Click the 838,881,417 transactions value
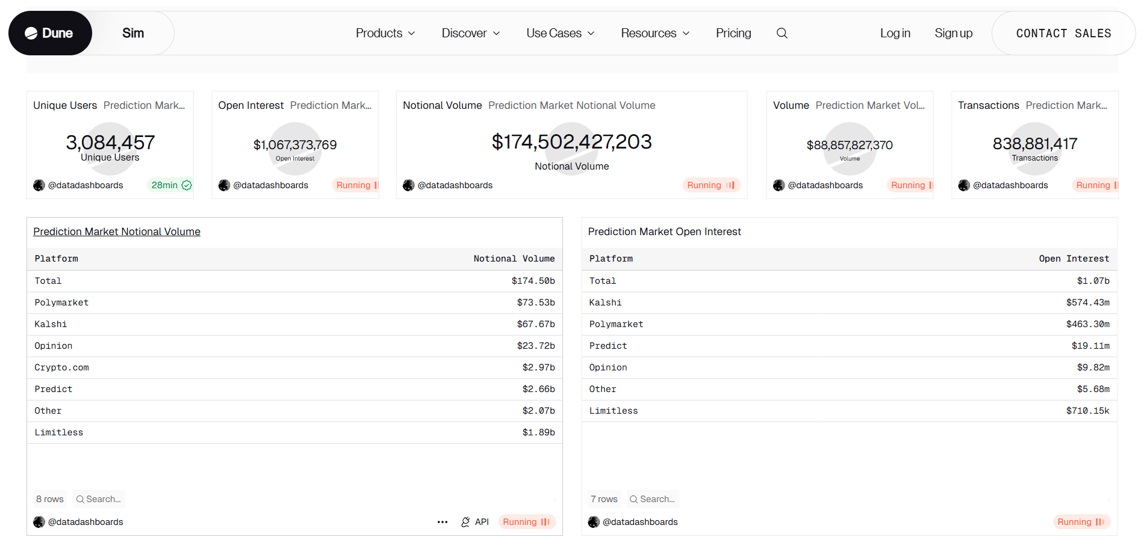The width and height of the screenshot is (1144, 552). 1035,144
